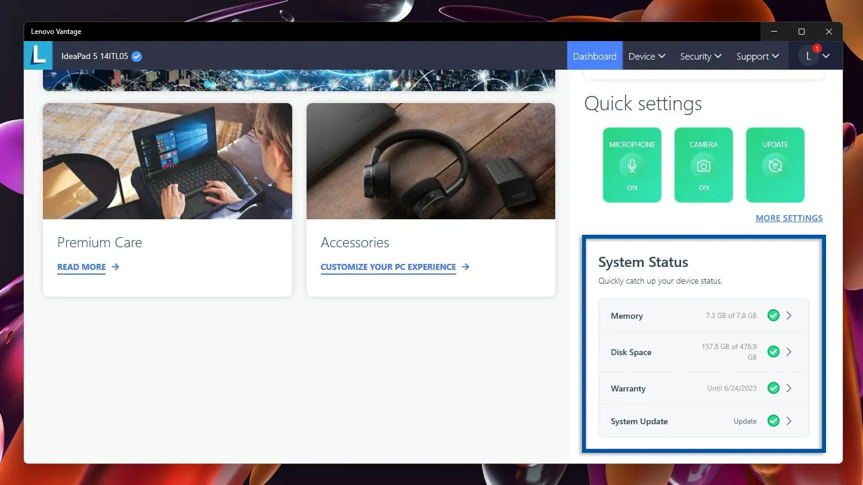Expand the Security dropdown
The height and width of the screenshot is (485, 863).
click(x=700, y=56)
